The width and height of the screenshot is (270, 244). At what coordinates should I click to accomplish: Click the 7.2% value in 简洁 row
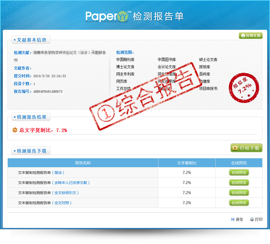pyautogui.click(x=187, y=172)
